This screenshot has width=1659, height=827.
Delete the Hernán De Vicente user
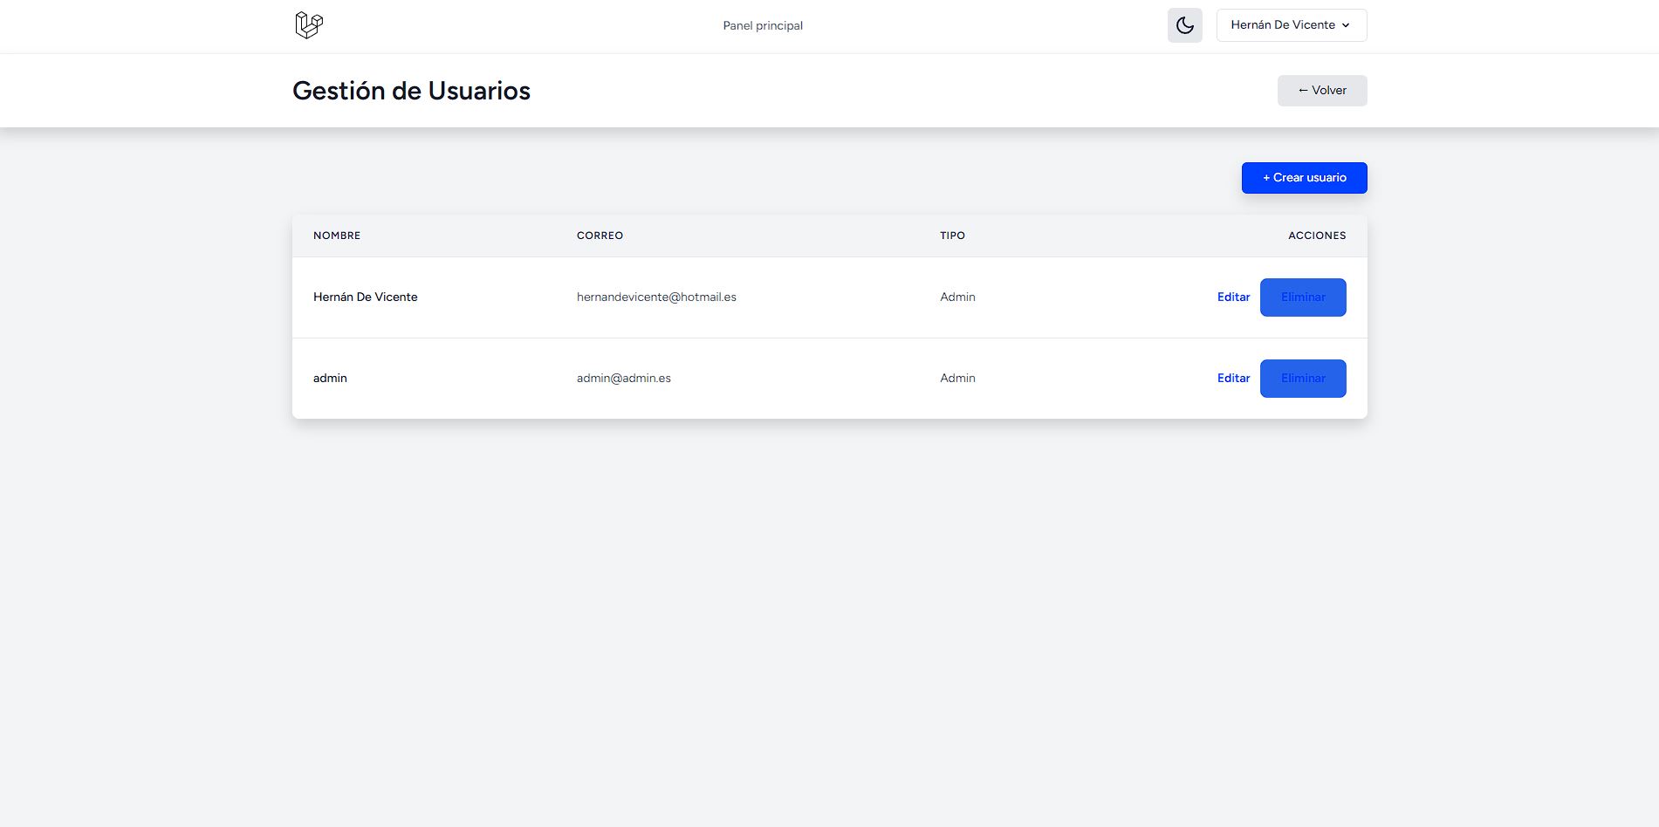pyautogui.click(x=1302, y=297)
